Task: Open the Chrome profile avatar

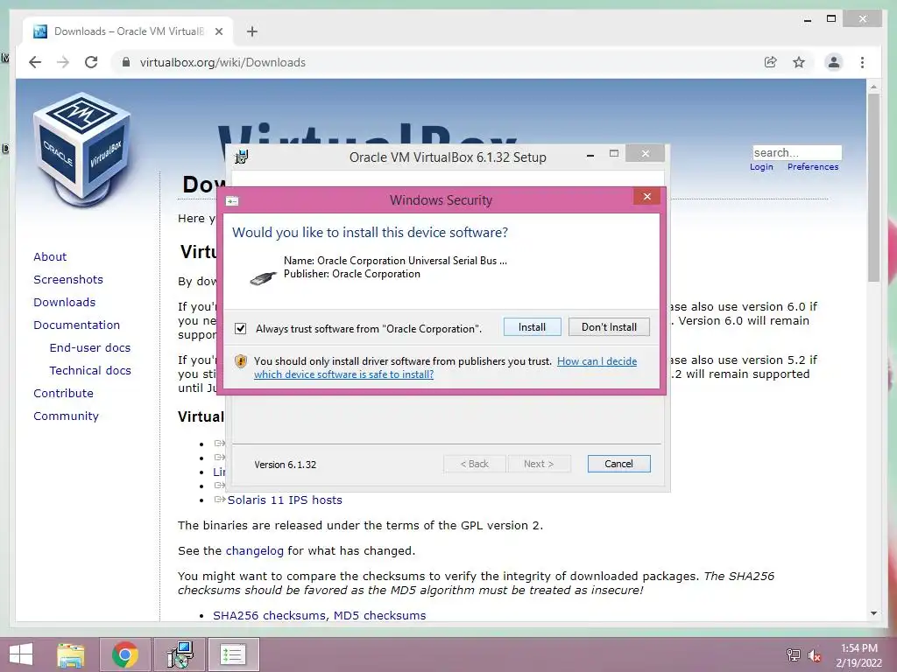Action: tap(834, 62)
